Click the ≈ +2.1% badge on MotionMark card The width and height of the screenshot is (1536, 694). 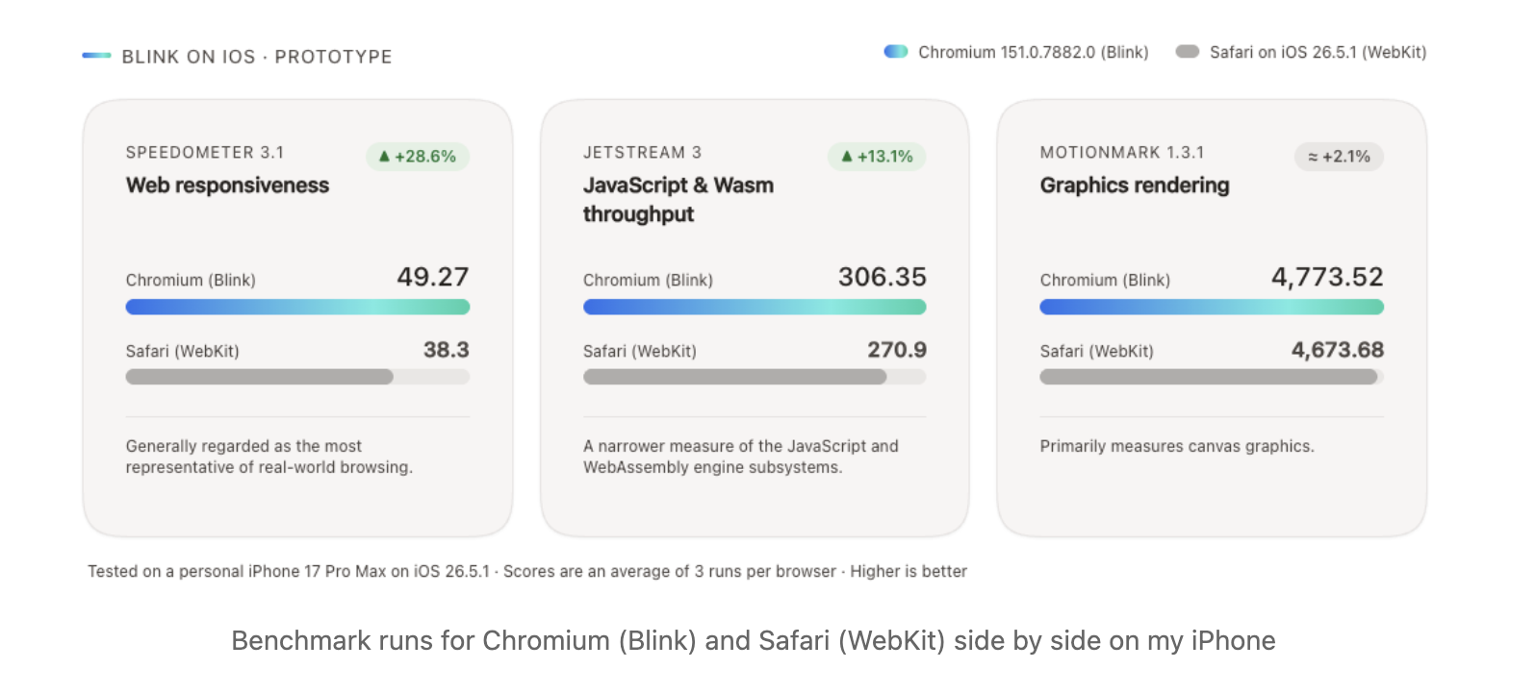pyautogui.click(x=1339, y=157)
